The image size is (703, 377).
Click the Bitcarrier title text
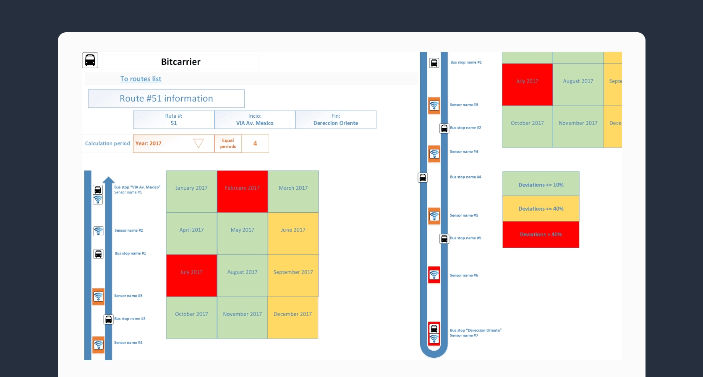(x=181, y=62)
